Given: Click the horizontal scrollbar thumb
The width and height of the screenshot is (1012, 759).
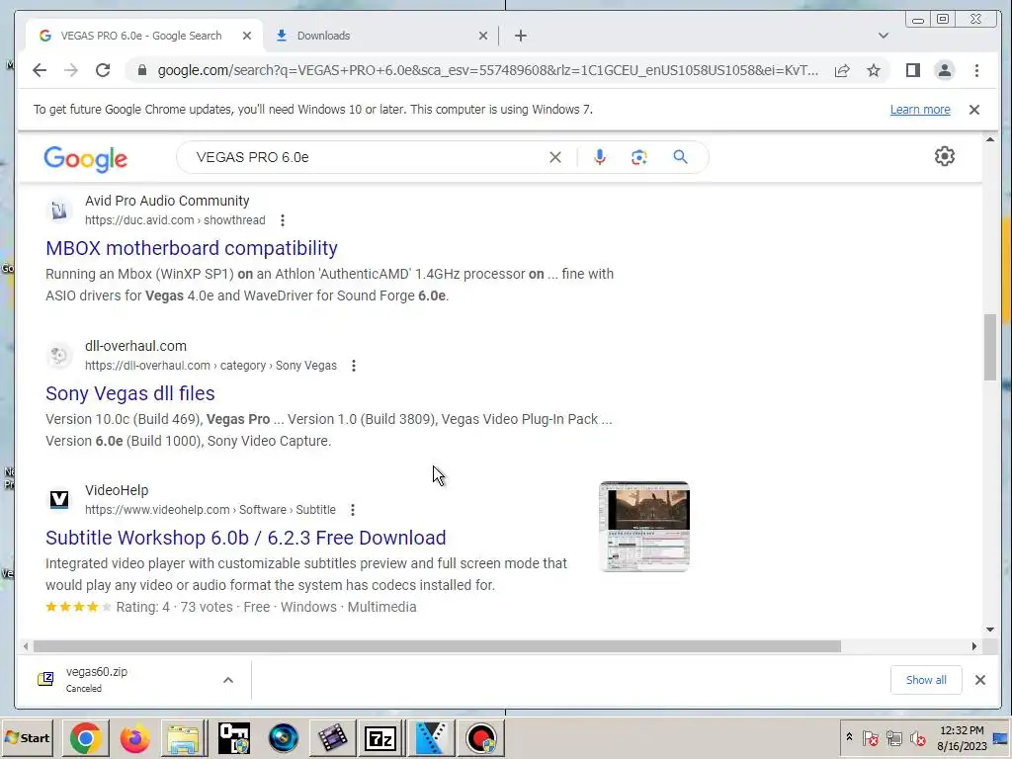Looking at the screenshot, I should (437, 646).
